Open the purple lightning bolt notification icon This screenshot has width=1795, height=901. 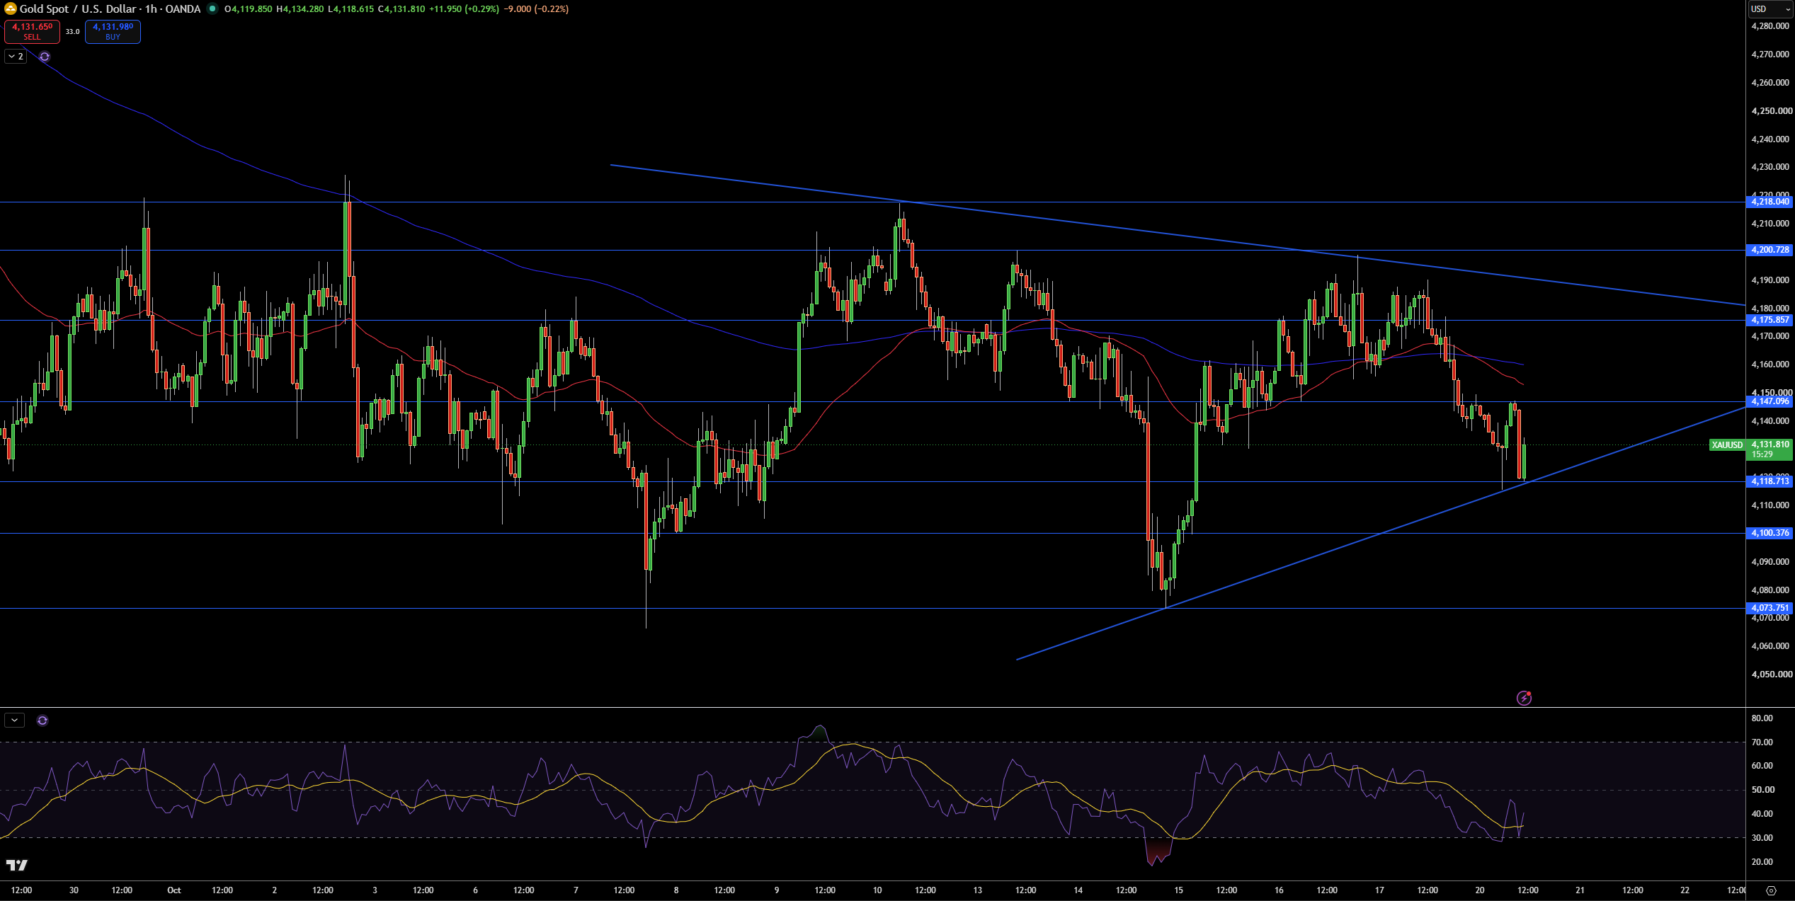pos(1524,698)
